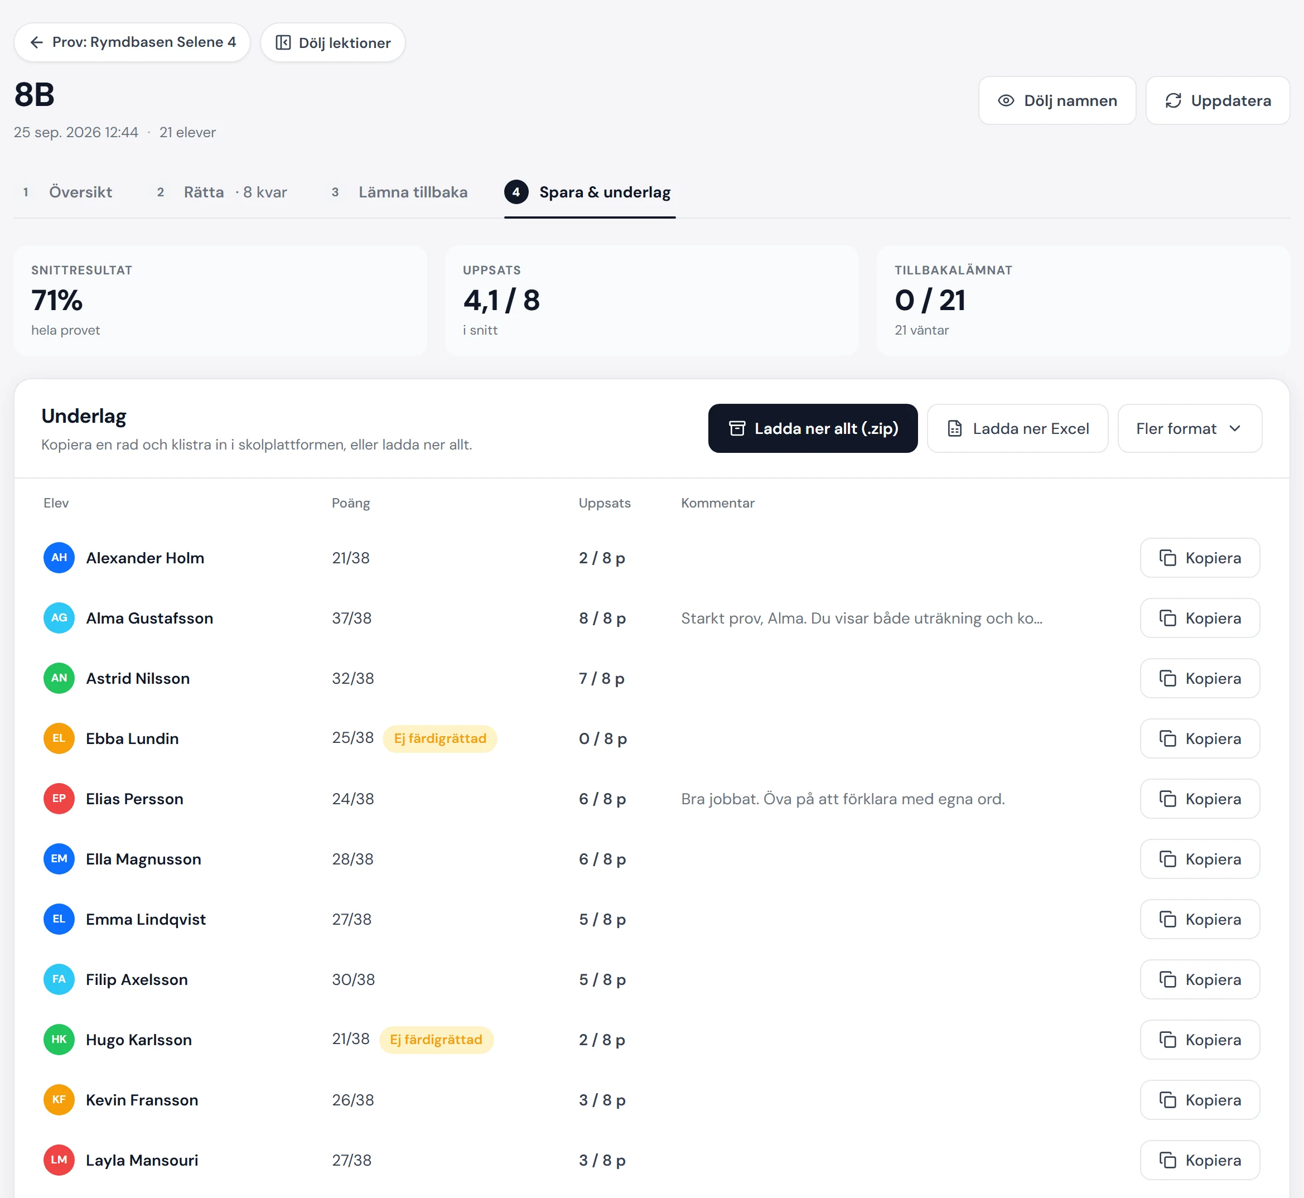
Task: Click Emma Lindqvist name
Action: point(146,919)
